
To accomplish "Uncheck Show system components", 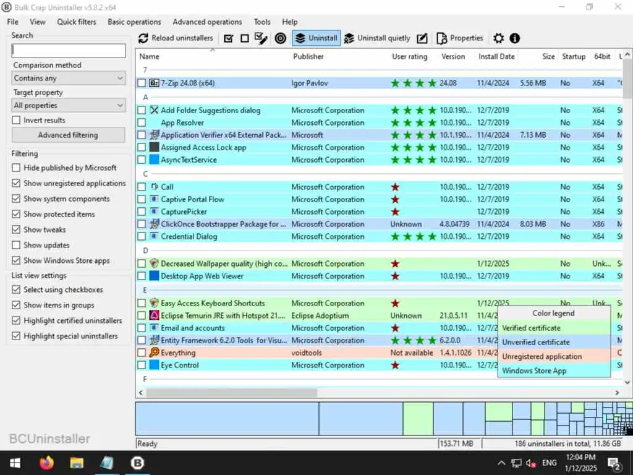I will pos(16,199).
